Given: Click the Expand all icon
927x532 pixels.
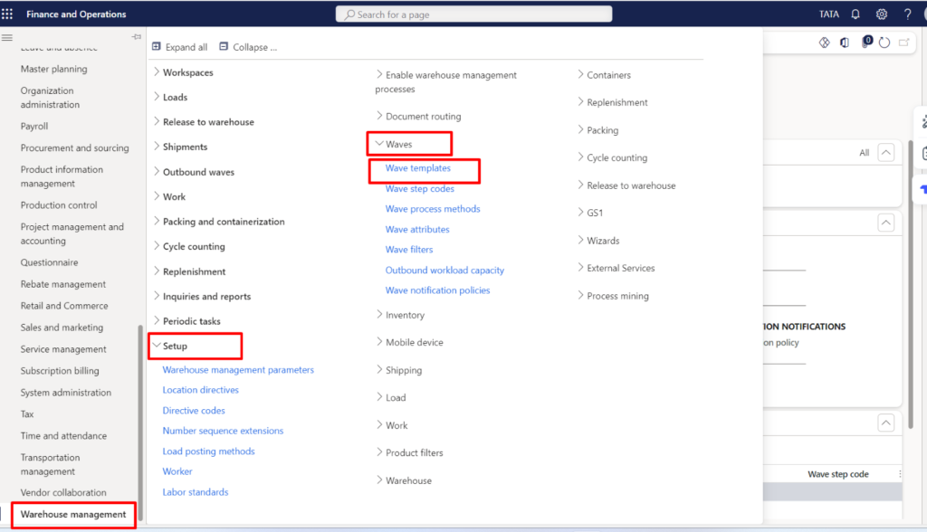Looking at the screenshot, I should coord(157,46).
